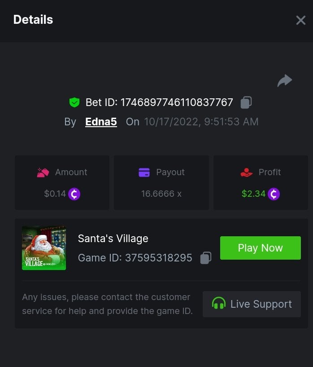This screenshot has width=313, height=367.
Task: Close the Details dialog
Action: pyautogui.click(x=300, y=20)
